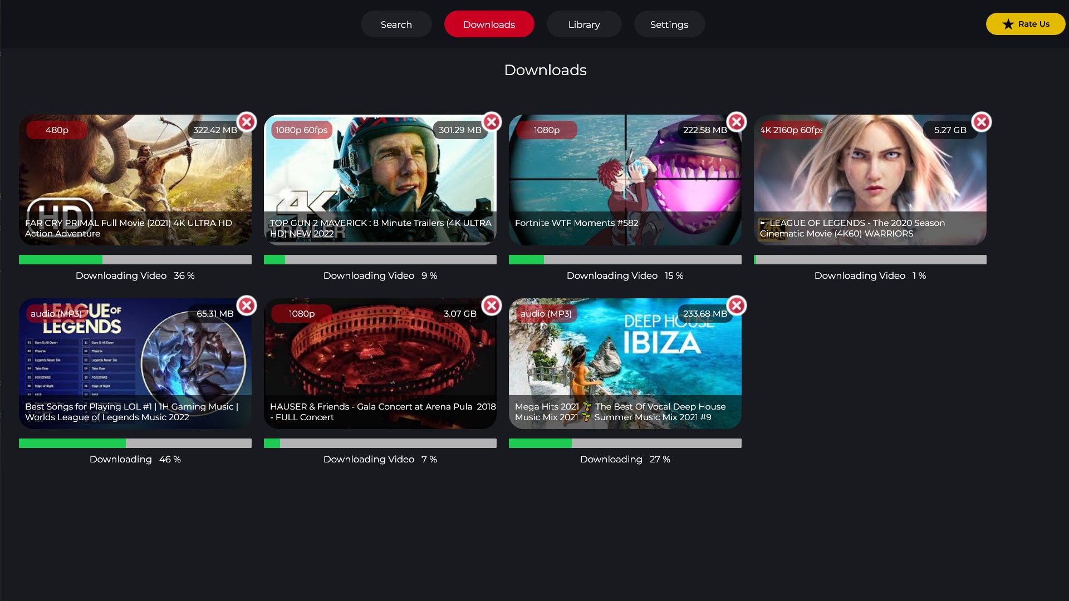
Task: Cancel the Fortnite WTF Moments download
Action: coord(737,122)
